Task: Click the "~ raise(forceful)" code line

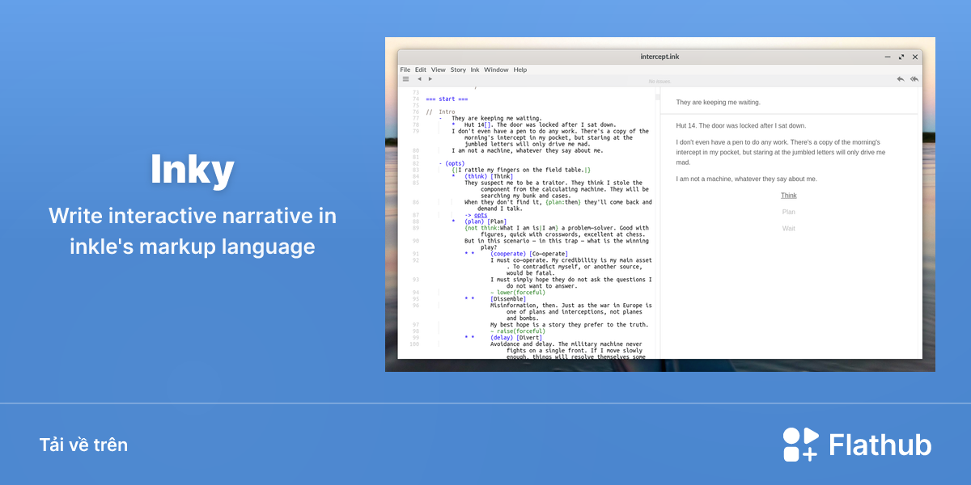Action: coord(518,331)
